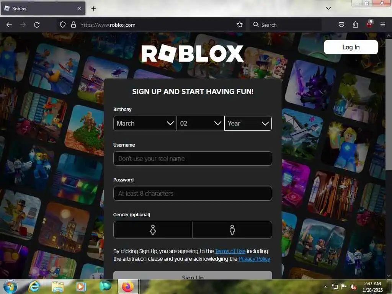Open the network tray icon
This screenshot has width=392, height=294.
[x=335, y=287]
